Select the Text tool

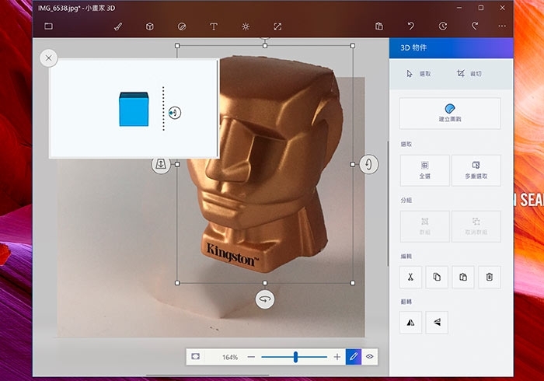coord(214,26)
